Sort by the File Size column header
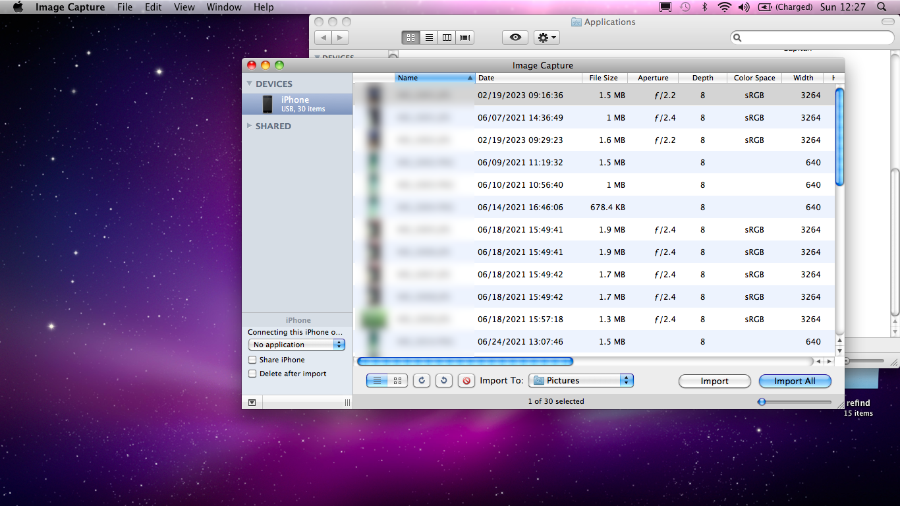 pos(605,78)
